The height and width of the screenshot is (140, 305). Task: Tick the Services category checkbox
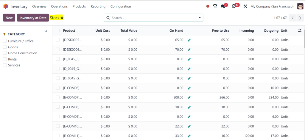click(x=5, y=65)
